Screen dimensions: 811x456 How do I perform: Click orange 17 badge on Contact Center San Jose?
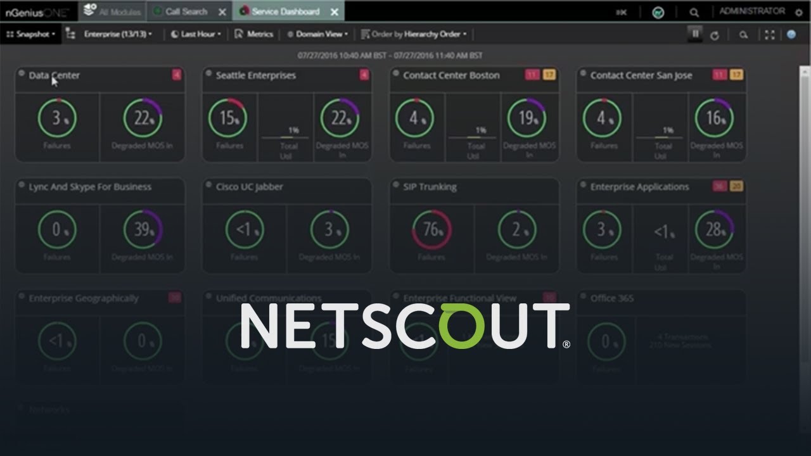click(736, 75)
